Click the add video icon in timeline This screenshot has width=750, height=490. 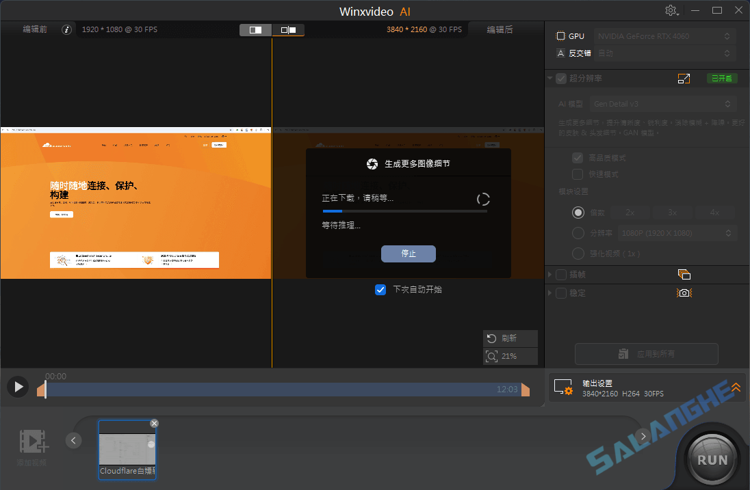[x=33, y=443]
